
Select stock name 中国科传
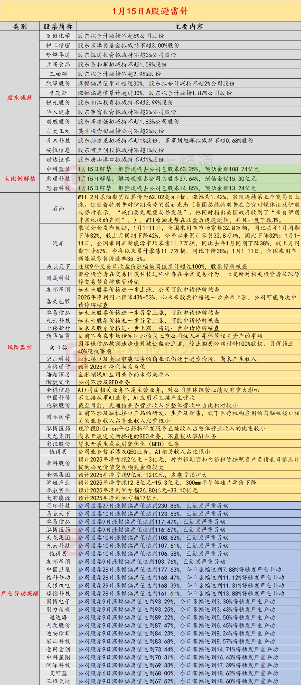click(x=58, y=398)
